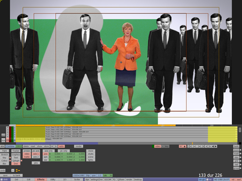Image resolution: width=242 pixels, height=181 pixels.
Task: Play in reverse with the solid left arrow
Action: pos(212,146)
